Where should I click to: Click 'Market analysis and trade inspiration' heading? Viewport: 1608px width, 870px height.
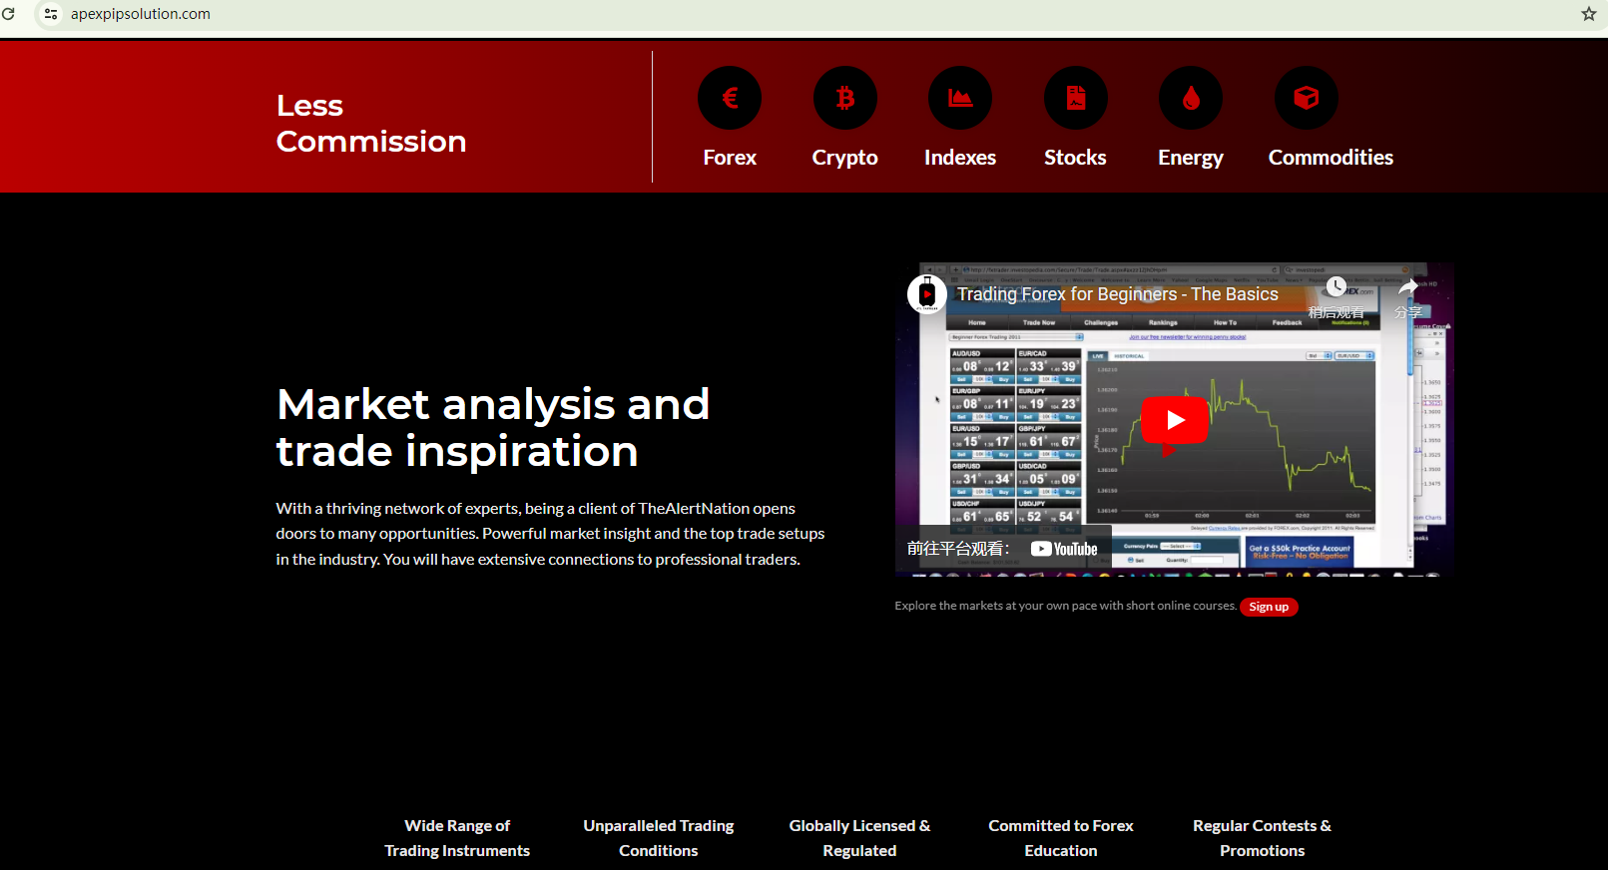493,427
